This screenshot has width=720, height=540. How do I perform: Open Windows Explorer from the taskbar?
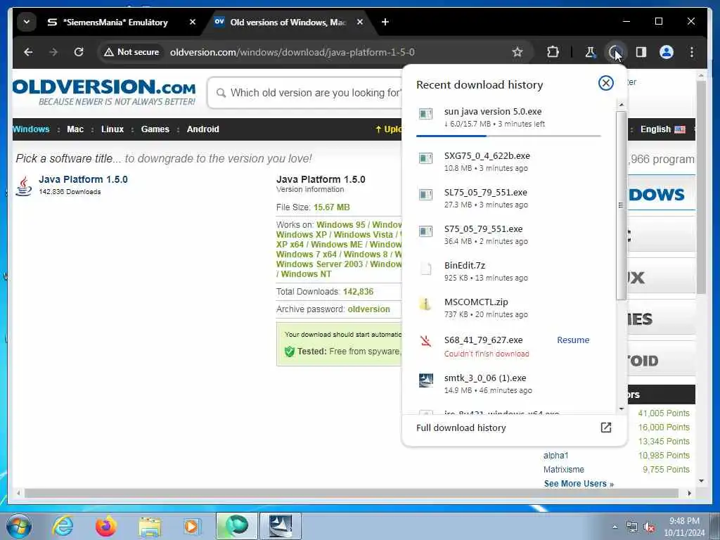[150, 527]
